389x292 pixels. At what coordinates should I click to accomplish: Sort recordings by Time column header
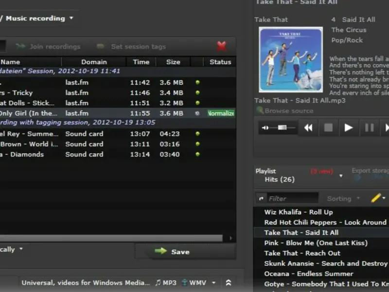pos(141,62)
